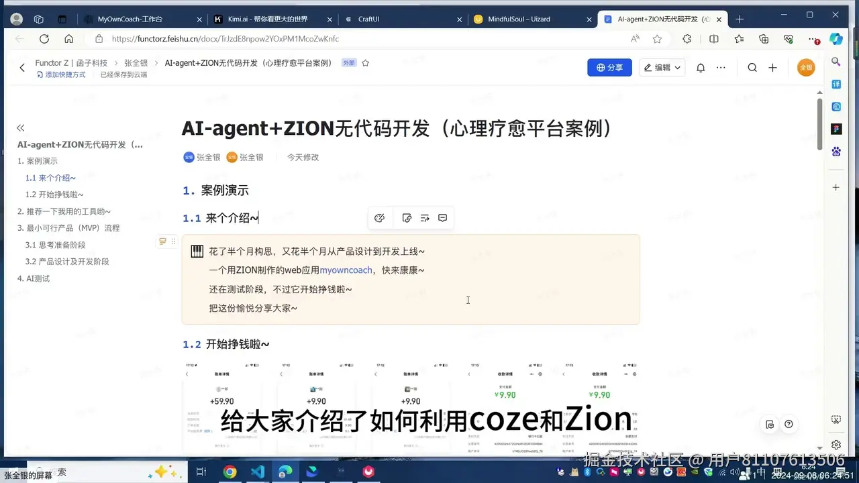
Task: Open browser essentials heart icon
Action: pyautogui.click(x=789, y=39)
